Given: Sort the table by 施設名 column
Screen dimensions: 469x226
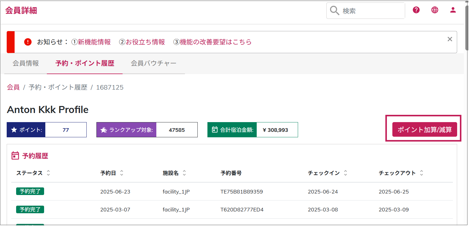Looking at the screenshot, I should tap(184, 173).
